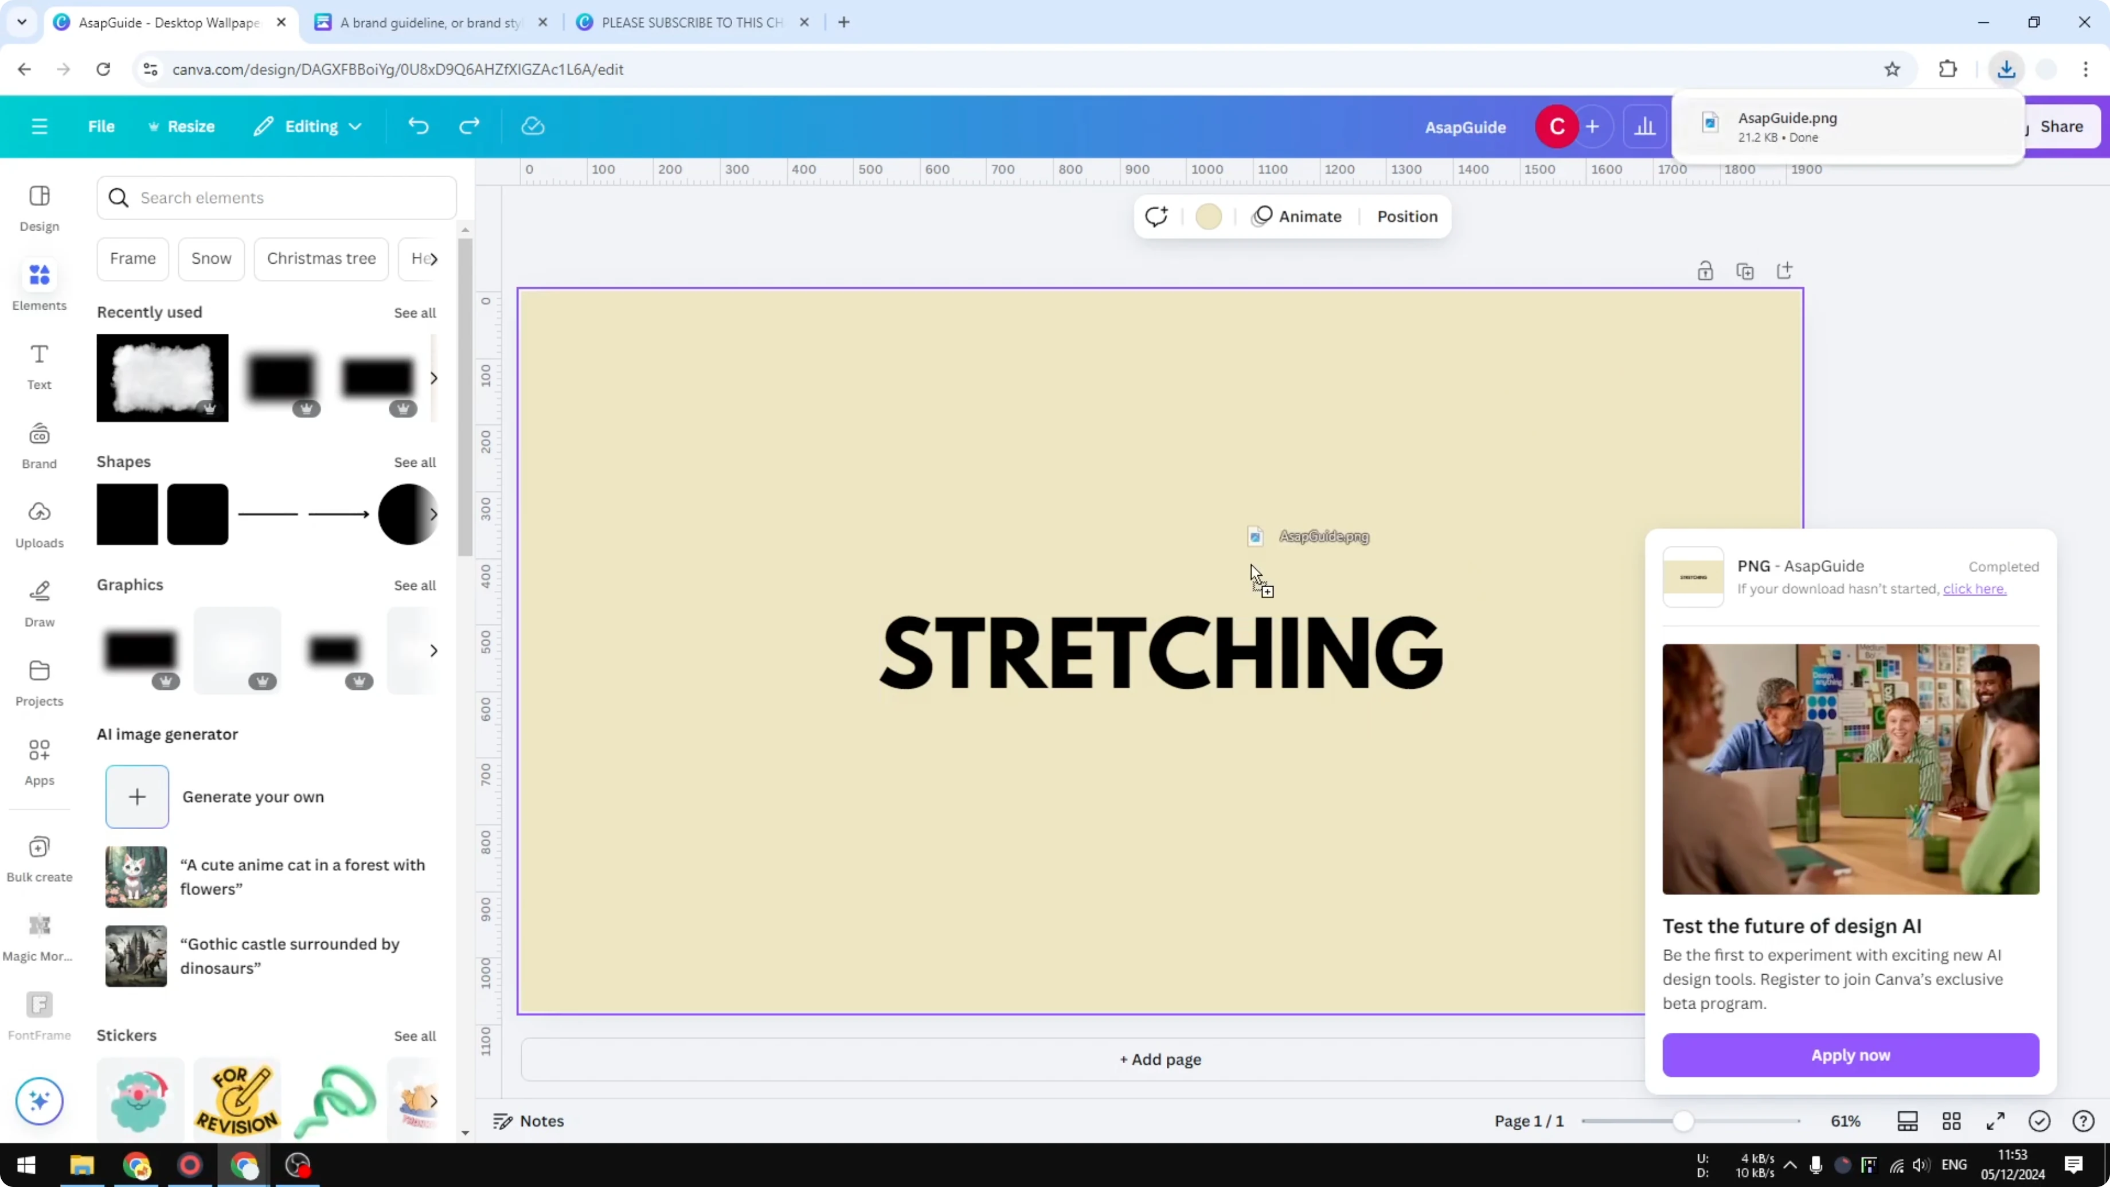Check the cloud save status icon
The width and height of the screenshot is (2110, 1187).
point(533,126)
